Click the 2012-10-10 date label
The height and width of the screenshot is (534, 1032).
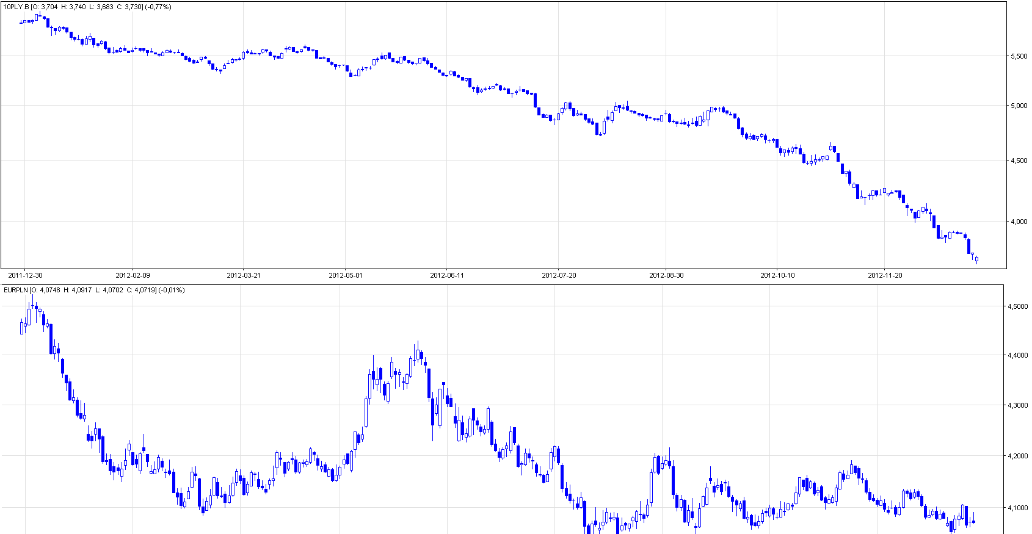pos(777,275)
